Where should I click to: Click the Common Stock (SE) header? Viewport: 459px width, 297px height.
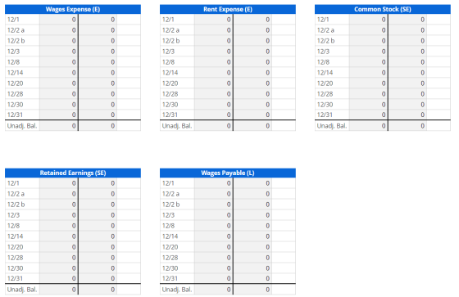[383, 9]
